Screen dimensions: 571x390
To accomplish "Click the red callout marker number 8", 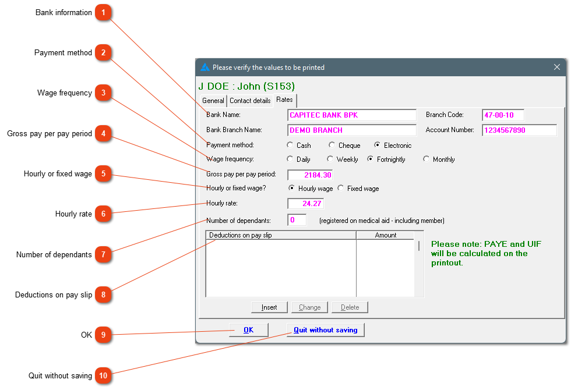I will pyautogui.click(x=104, y=295).
